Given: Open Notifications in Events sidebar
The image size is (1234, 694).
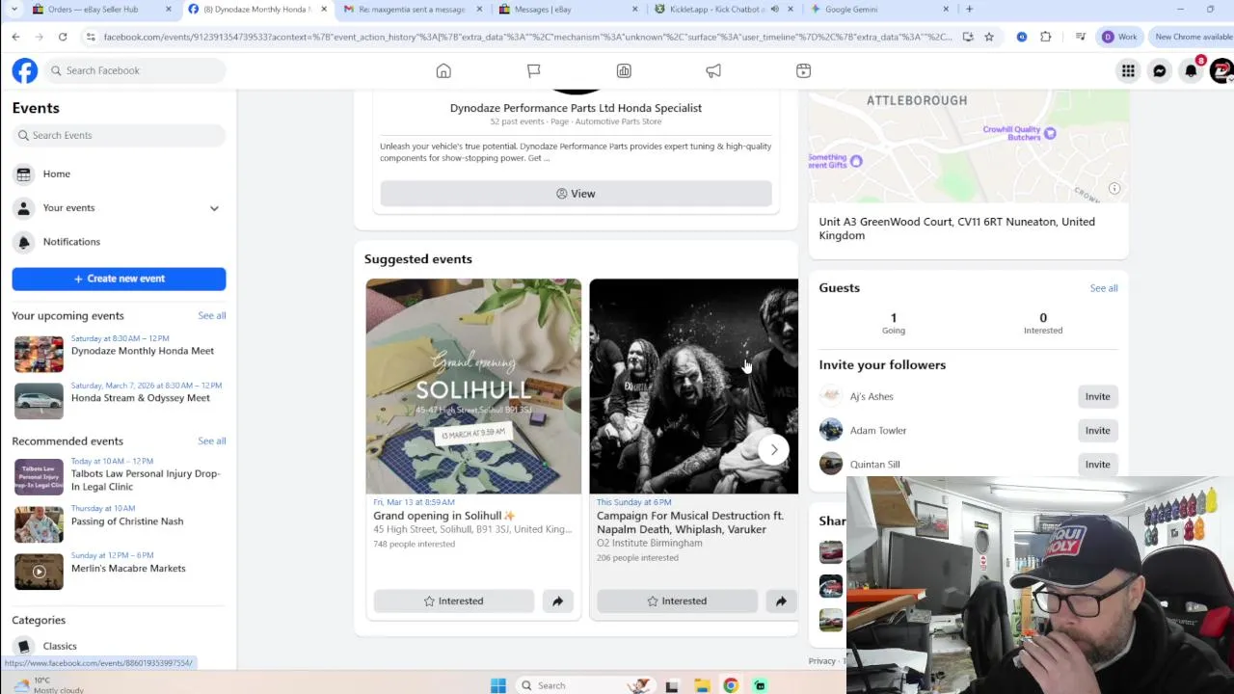Looking at the screenshot, I should pos(119,242).
